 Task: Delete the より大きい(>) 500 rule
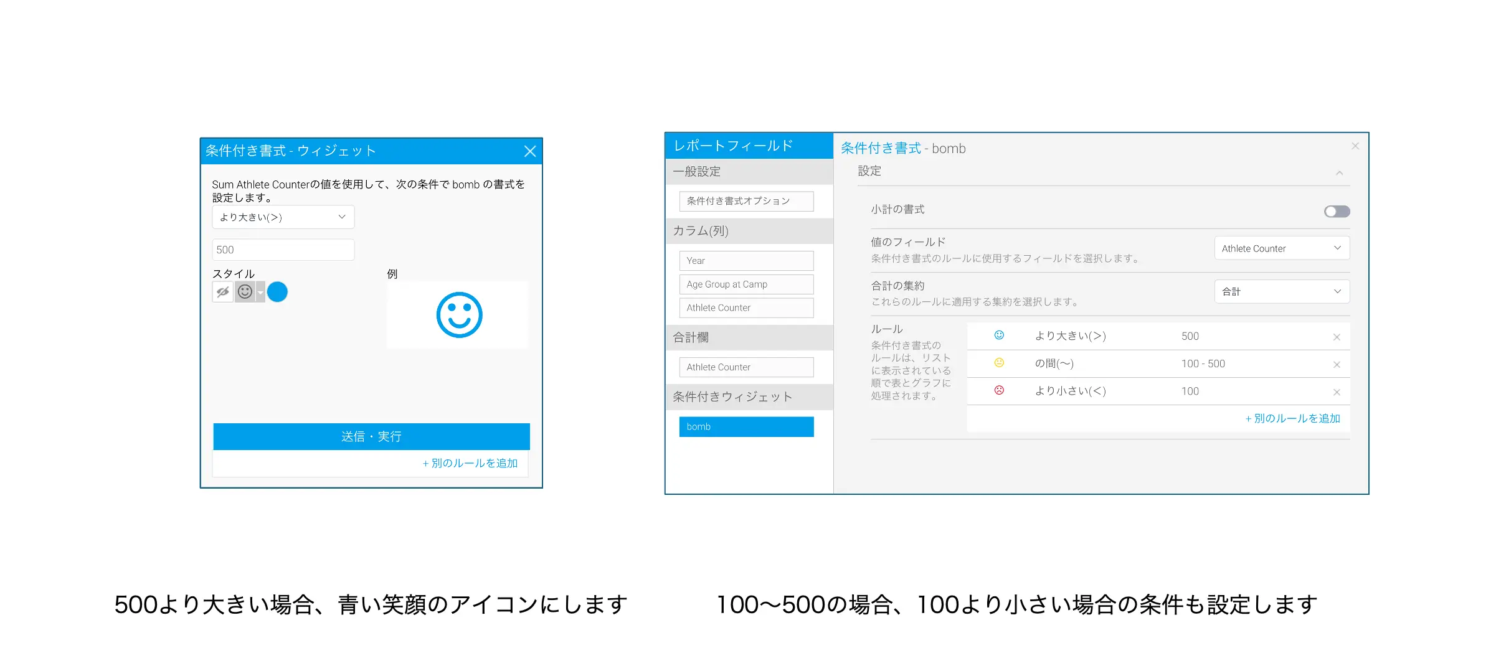(x=1336, y=337)
